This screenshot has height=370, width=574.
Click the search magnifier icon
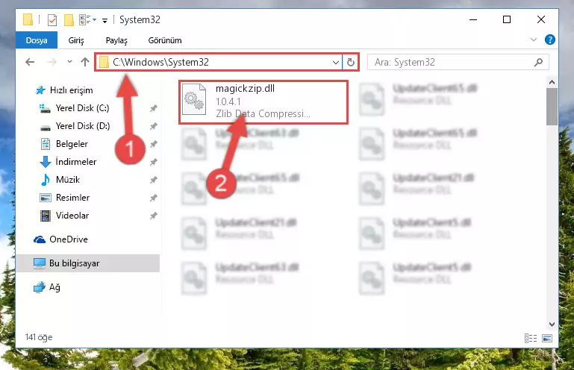point(538,62)
